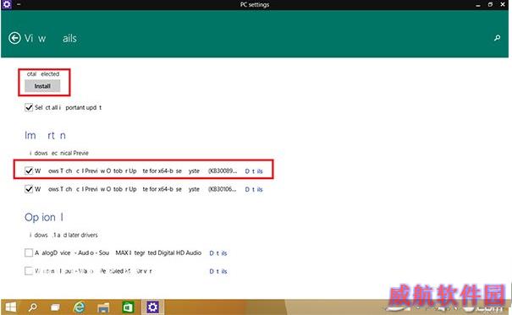Viewport: 512px width, 315px height.
Task: Open the Windows Start button
Action: coord(11,307)
